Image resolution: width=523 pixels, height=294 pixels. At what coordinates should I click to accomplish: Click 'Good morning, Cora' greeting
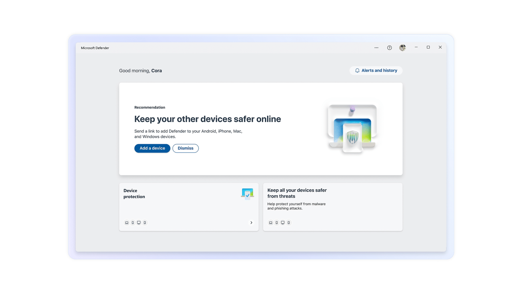(140, 71)
